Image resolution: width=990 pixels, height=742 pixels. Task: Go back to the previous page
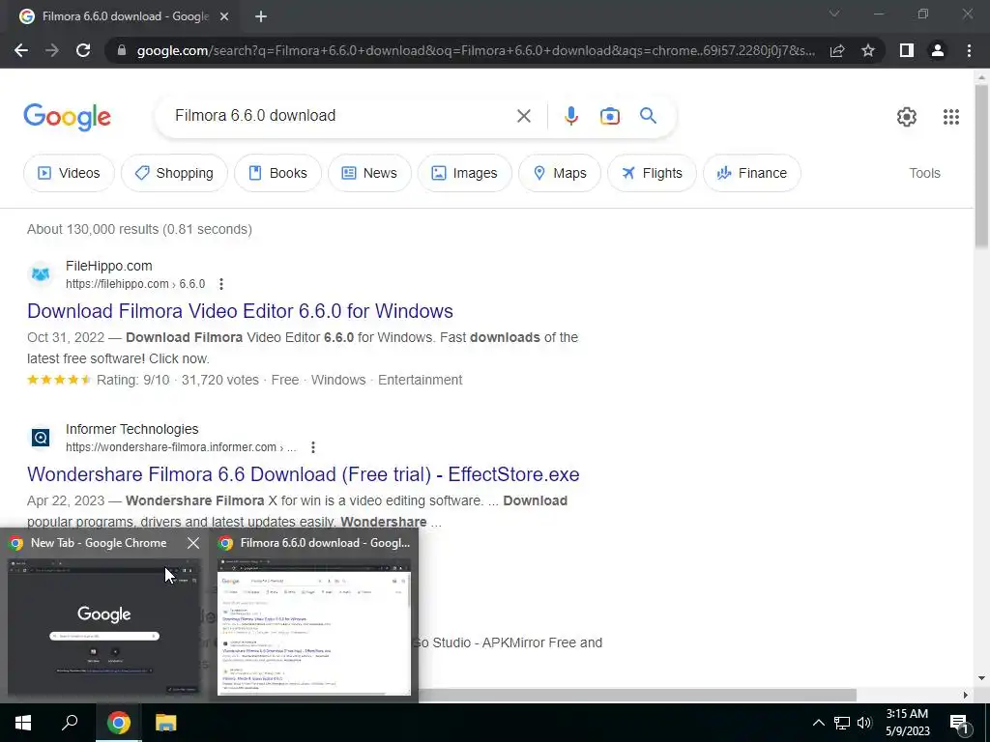pos(21,50)
